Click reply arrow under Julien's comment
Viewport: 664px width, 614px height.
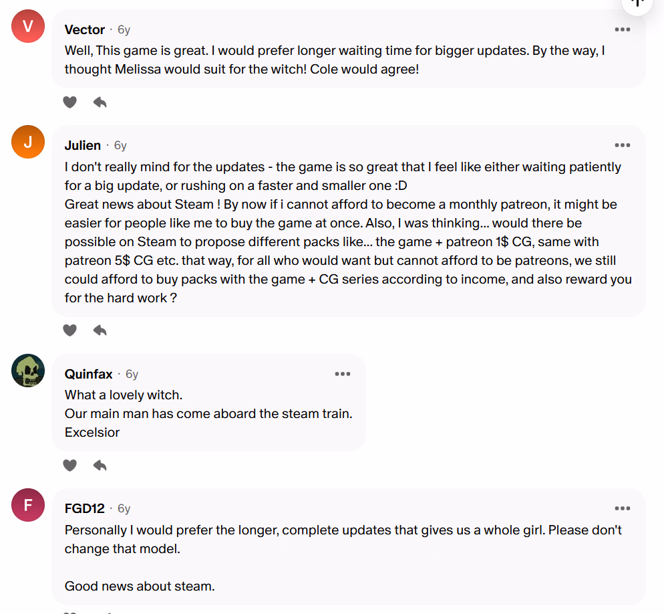(x=100, y=330)
